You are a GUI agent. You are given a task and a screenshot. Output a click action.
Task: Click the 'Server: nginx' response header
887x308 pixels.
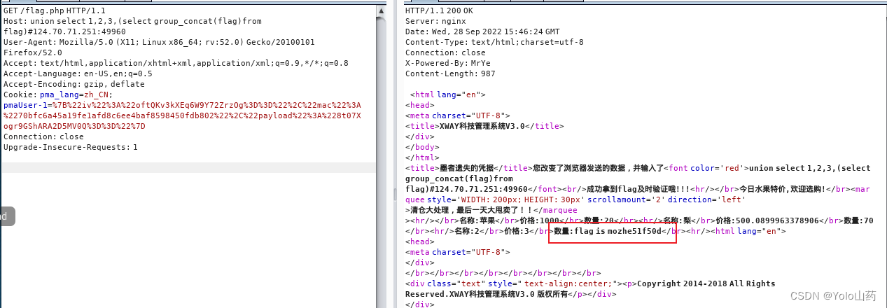(x=434, y=21)
